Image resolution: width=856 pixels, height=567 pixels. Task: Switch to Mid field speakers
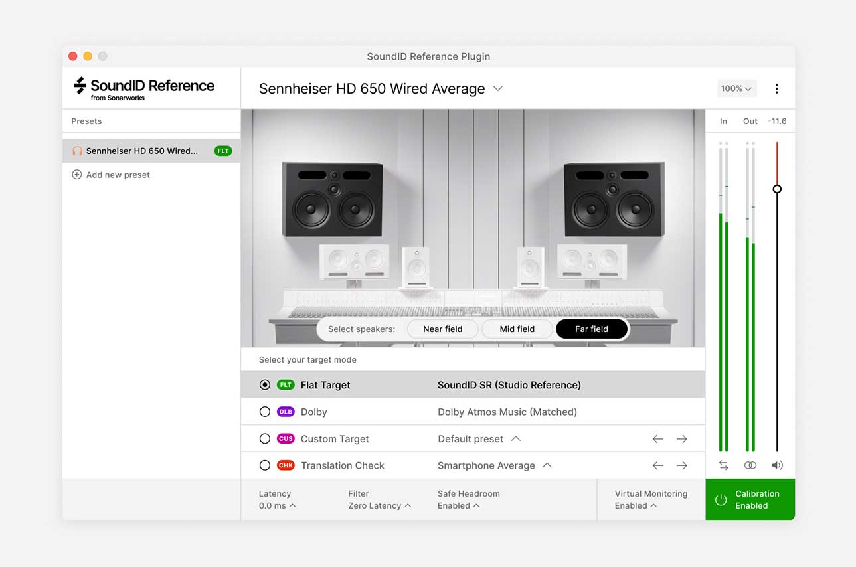point(517,329)
